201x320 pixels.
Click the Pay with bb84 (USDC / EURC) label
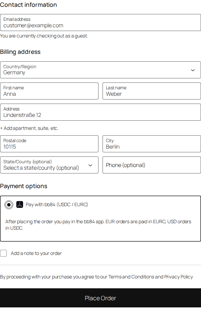click(57, 204)
